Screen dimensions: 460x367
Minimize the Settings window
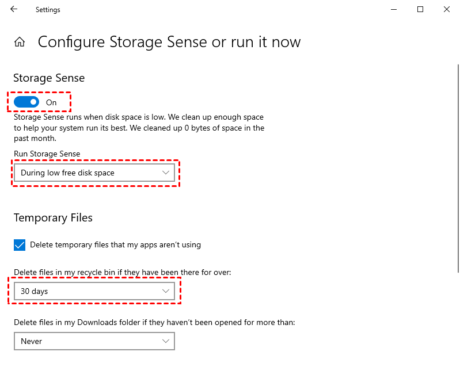pyautogui.click(x=394, y=10)
